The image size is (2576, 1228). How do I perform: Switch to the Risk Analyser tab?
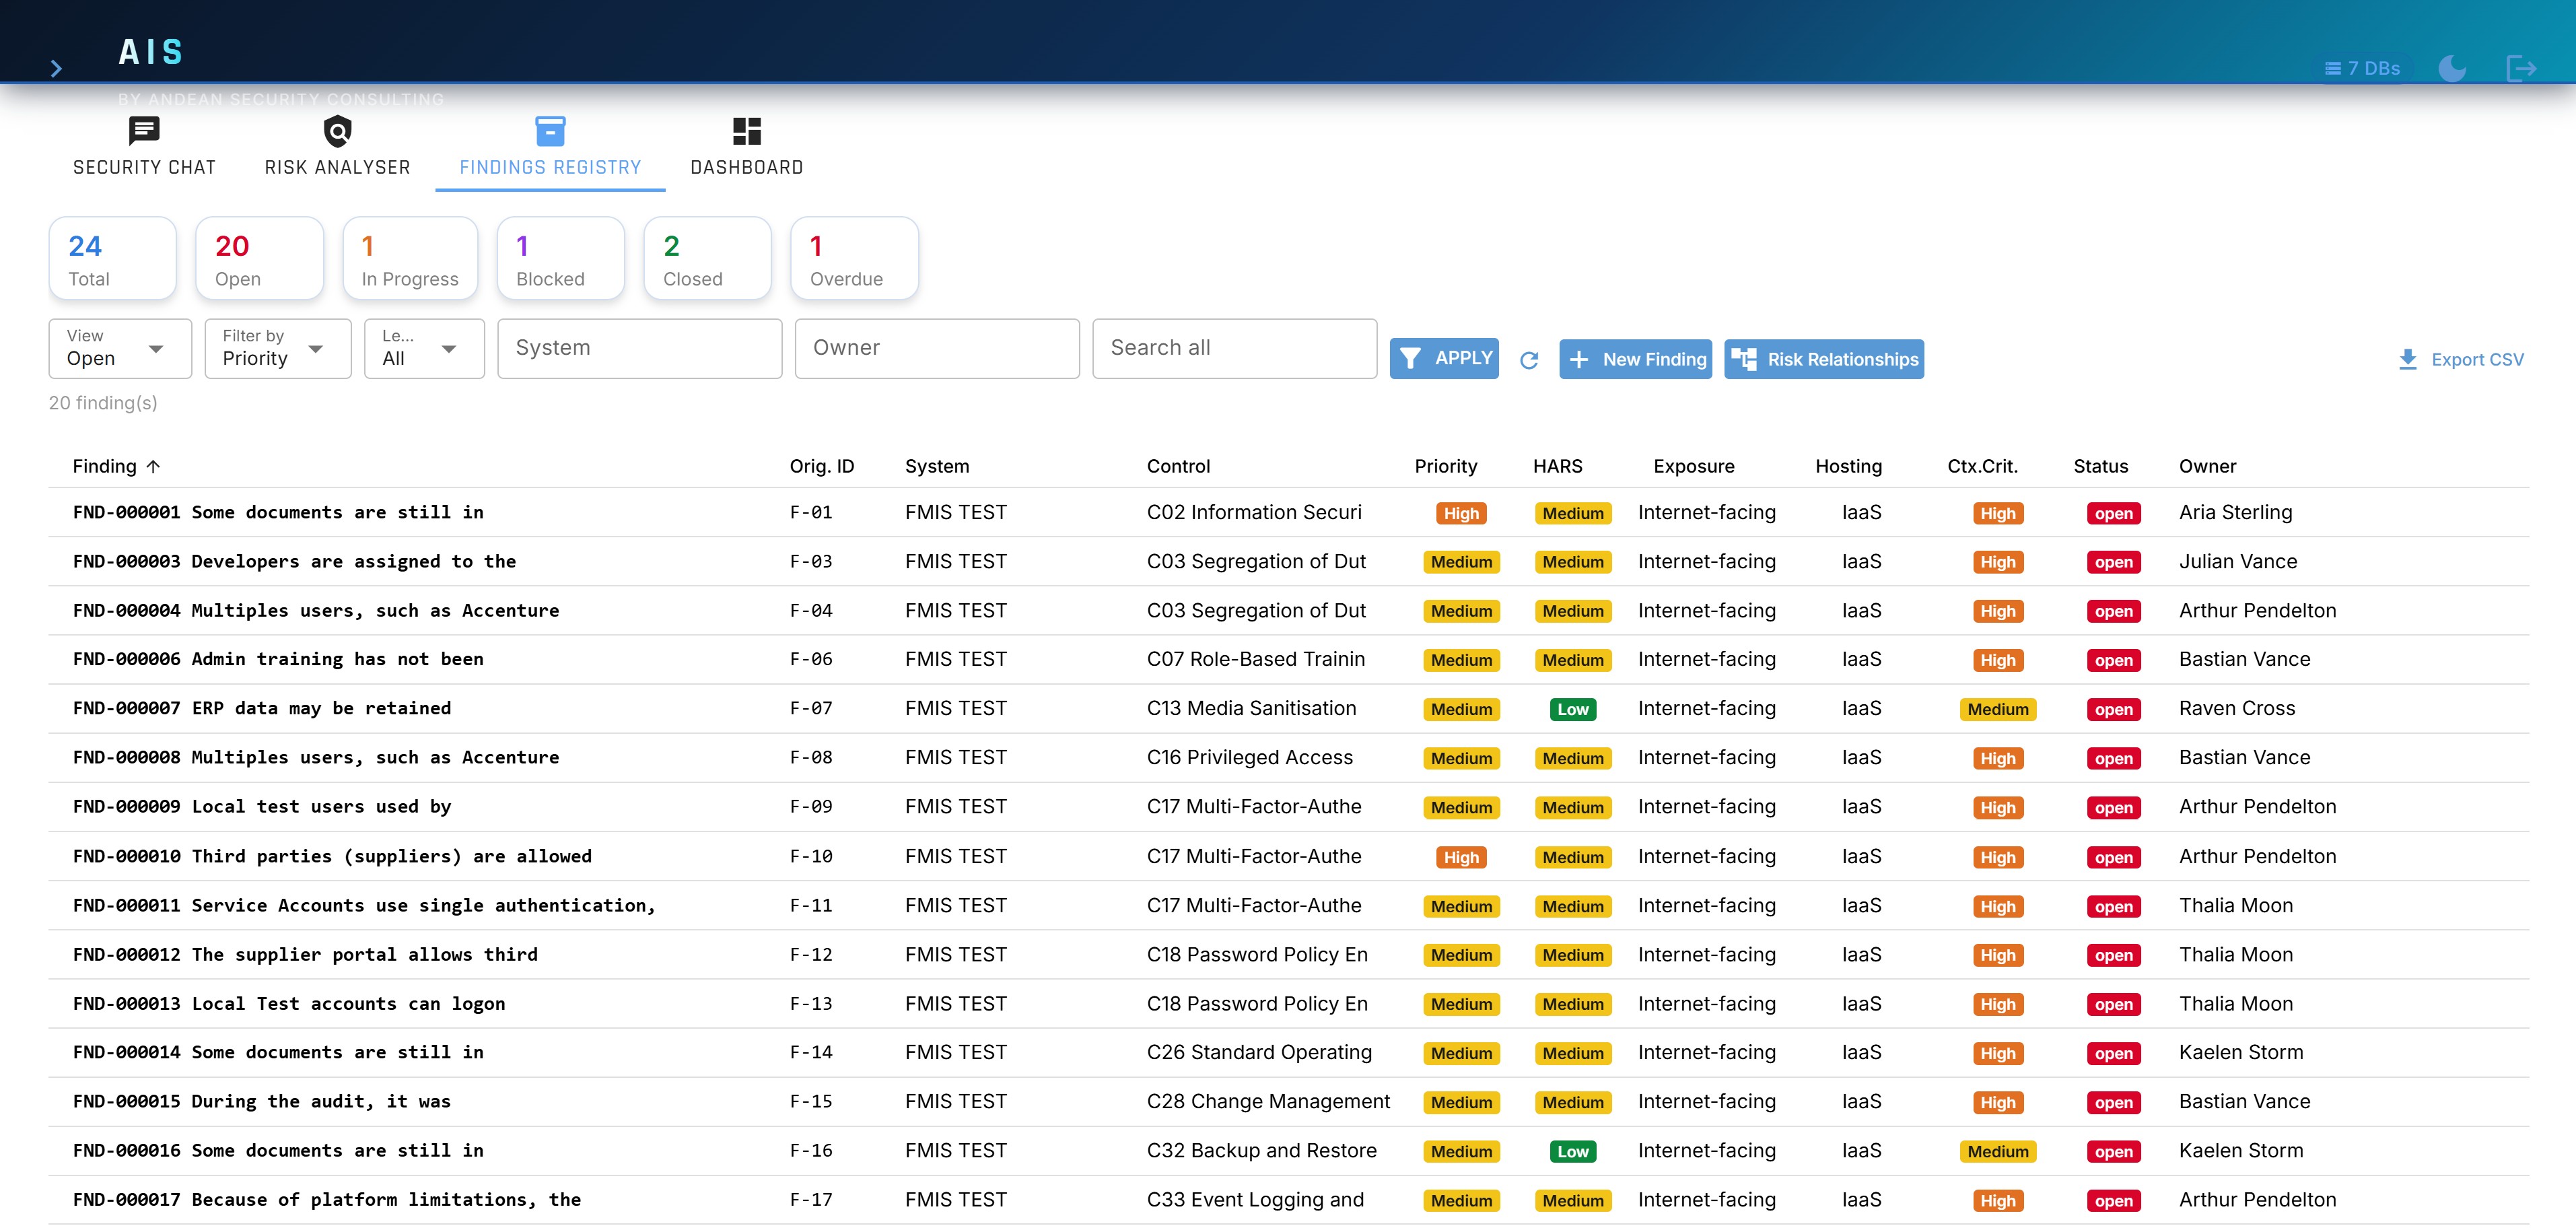tap(337, 147)
